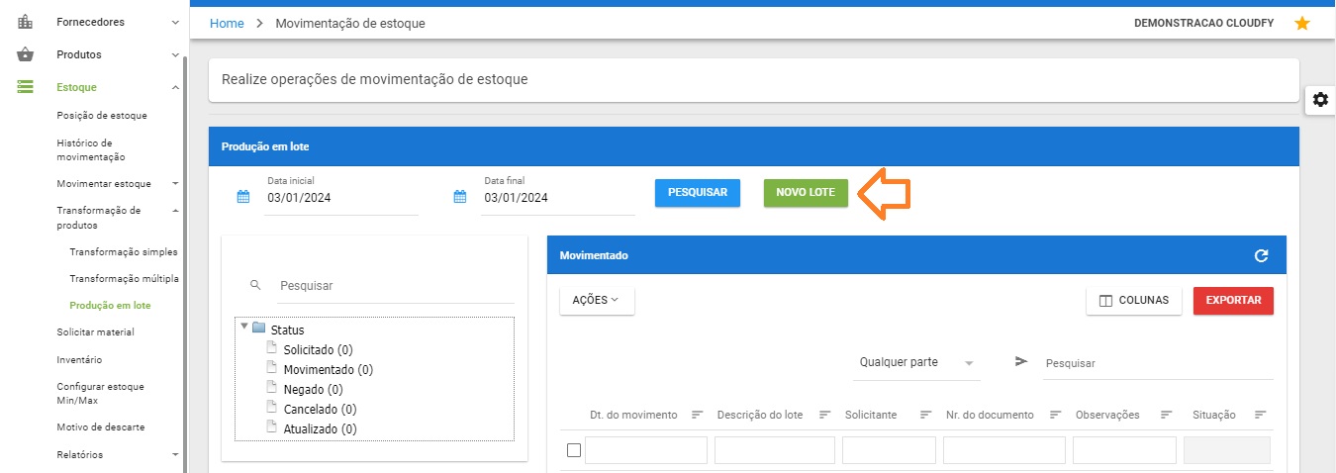Open the Data final calendar icon
This screenshot has height=473, width=1336.
point(460,197)
